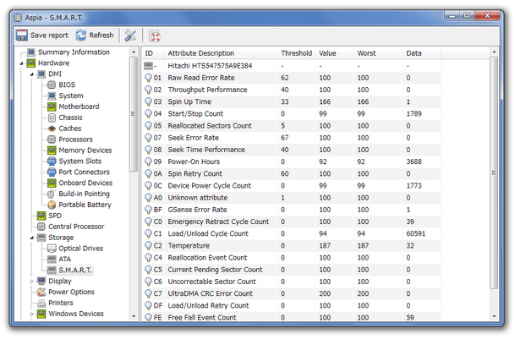This screenshot has height=339, width=515.
Task: Click the ATA drive icon
Action: pyautogui.click(x=52, y=260)
